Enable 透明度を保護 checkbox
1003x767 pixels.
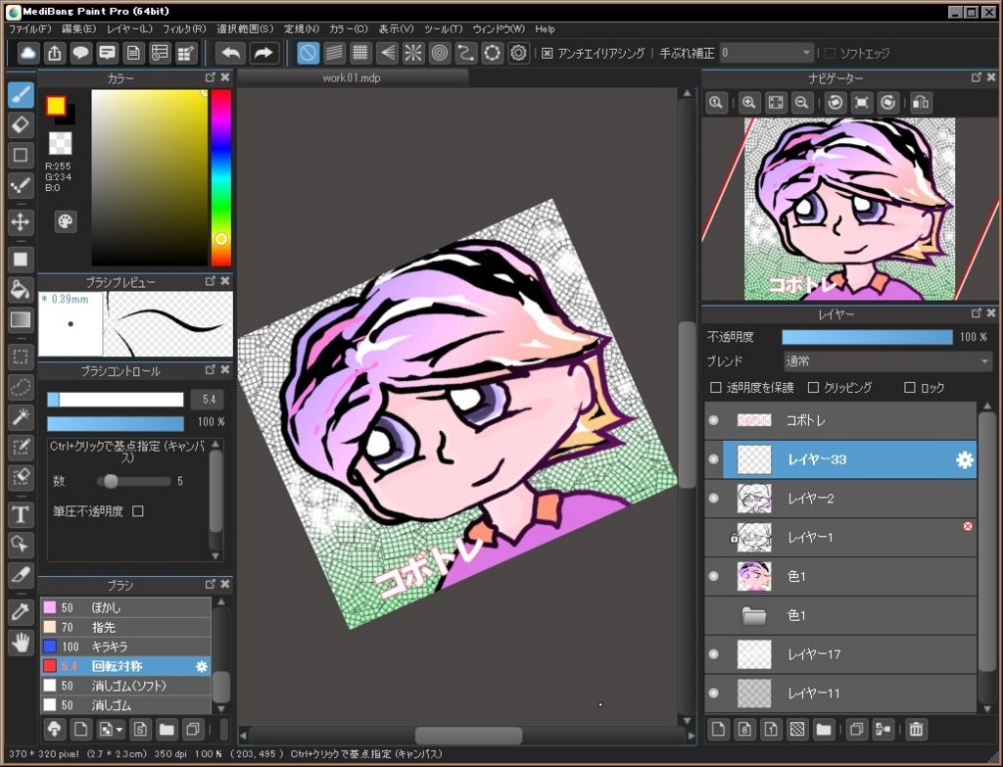716,388
